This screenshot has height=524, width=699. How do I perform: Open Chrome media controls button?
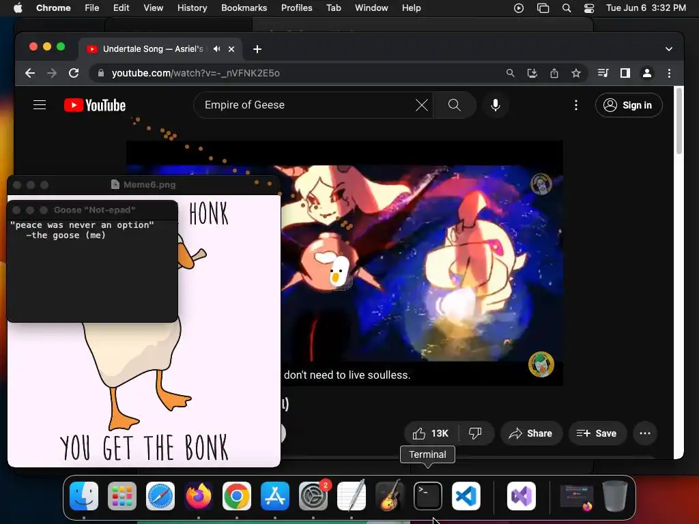click(x=603, y=73)
